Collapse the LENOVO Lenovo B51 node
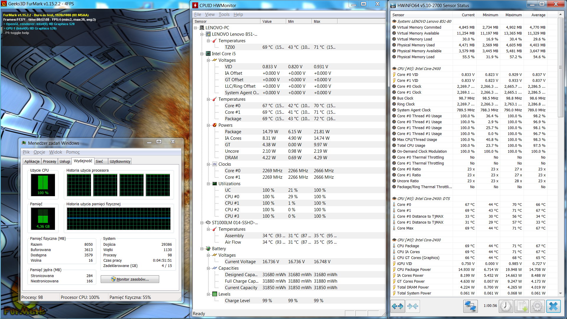Screen dimensions: 567x319 (202, 34)
